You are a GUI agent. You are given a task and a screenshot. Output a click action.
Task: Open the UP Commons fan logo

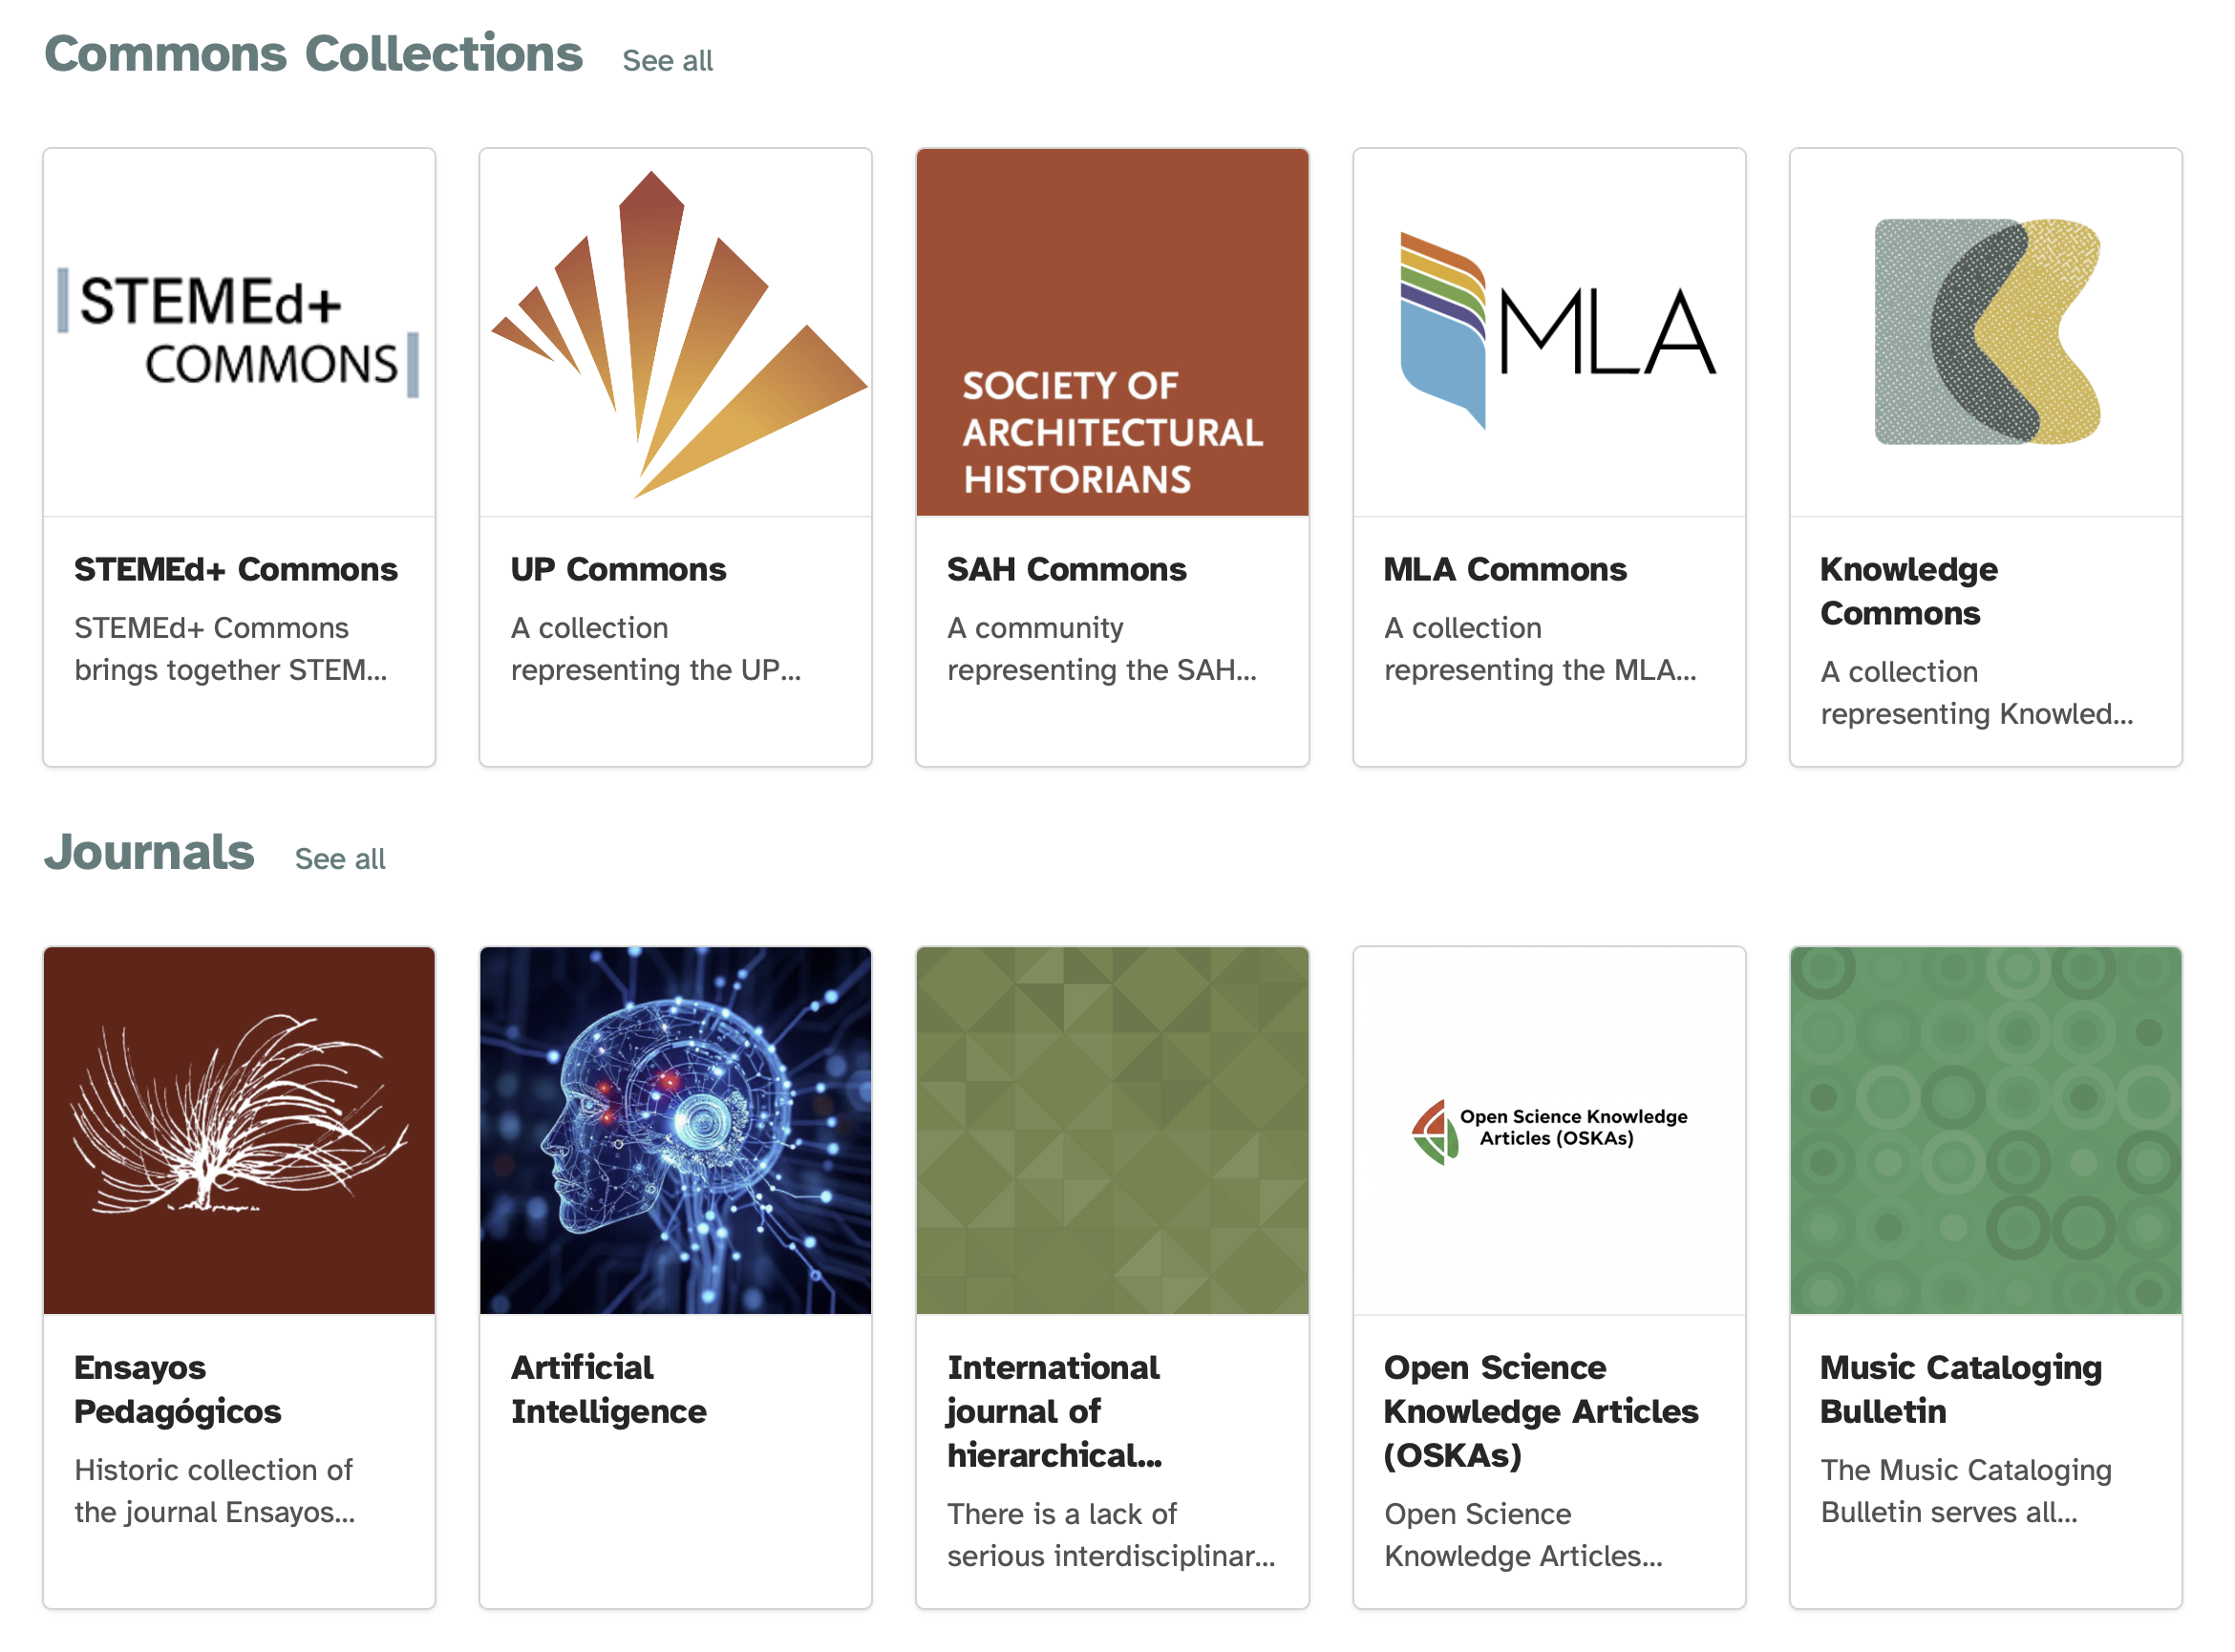[675, 332]
